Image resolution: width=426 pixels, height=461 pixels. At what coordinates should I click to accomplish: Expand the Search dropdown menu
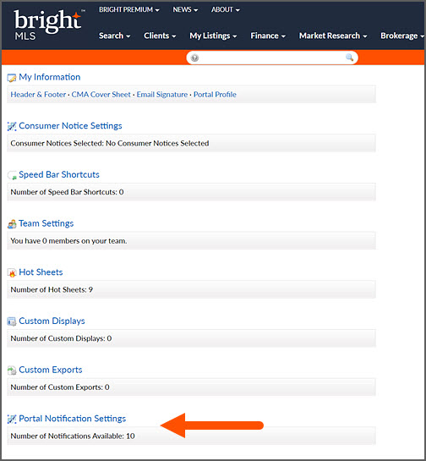(115, 36)
